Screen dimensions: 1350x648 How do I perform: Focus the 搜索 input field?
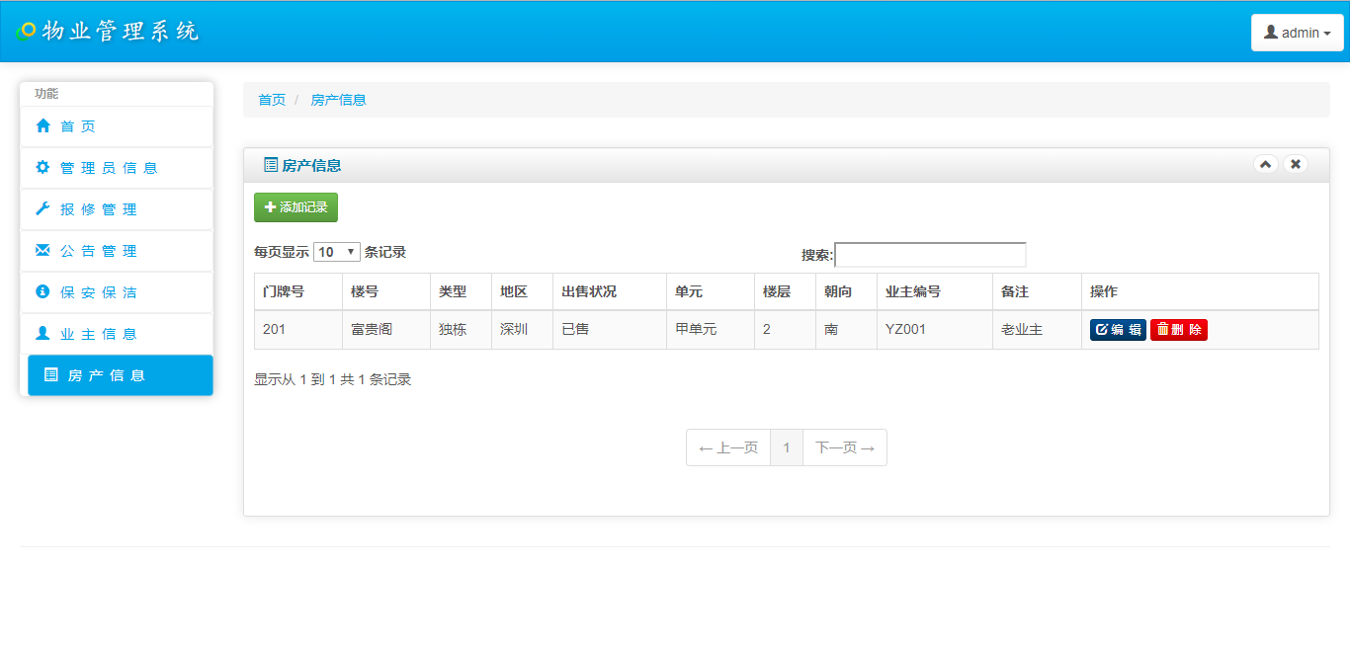pyautogui.click(x=930, y=255)
